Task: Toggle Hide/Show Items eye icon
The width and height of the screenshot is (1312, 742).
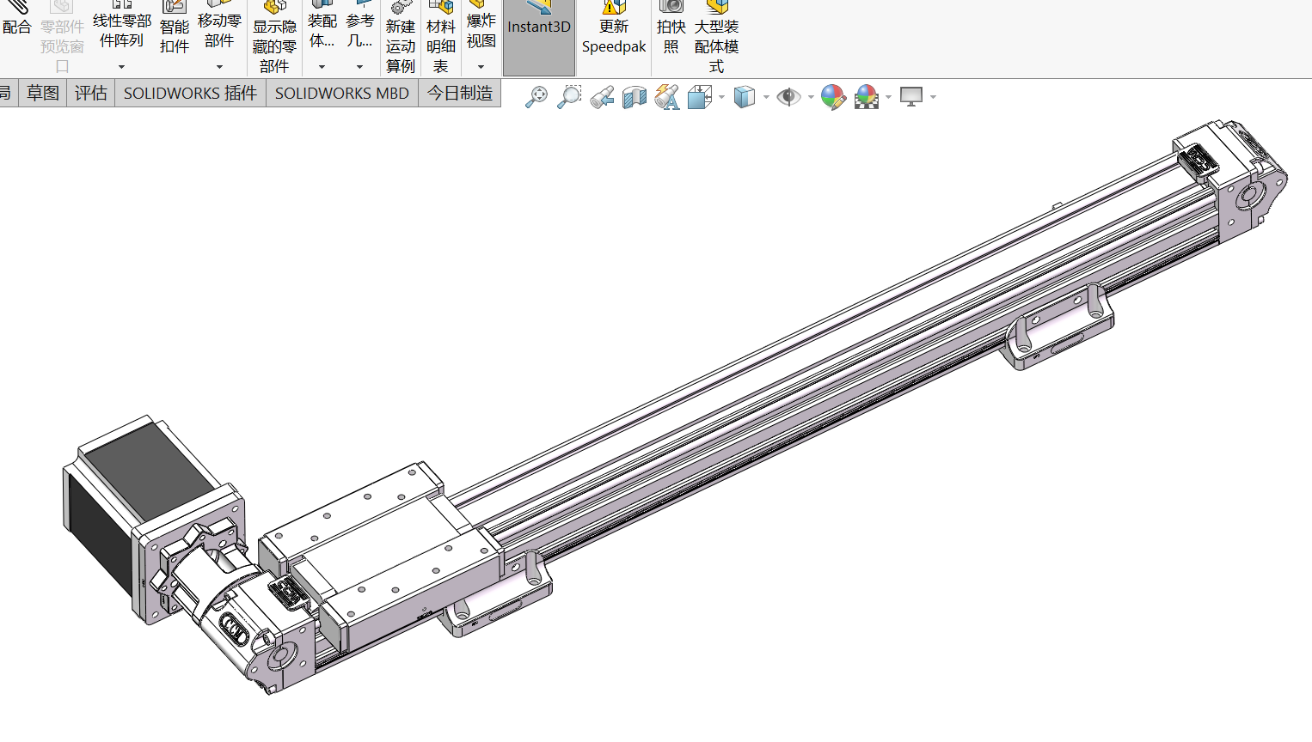Action: pyautogui.click(x=788, y=97)
